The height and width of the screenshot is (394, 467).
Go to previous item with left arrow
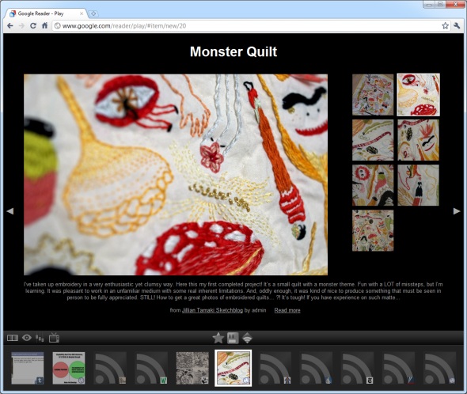point(9,211)
